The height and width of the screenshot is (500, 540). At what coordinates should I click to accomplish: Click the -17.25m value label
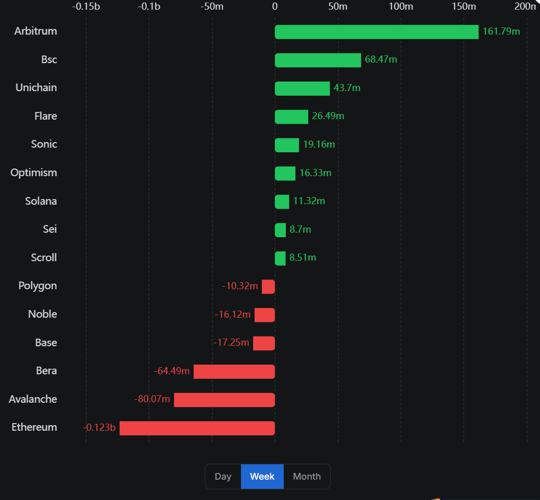click(231, 343)
